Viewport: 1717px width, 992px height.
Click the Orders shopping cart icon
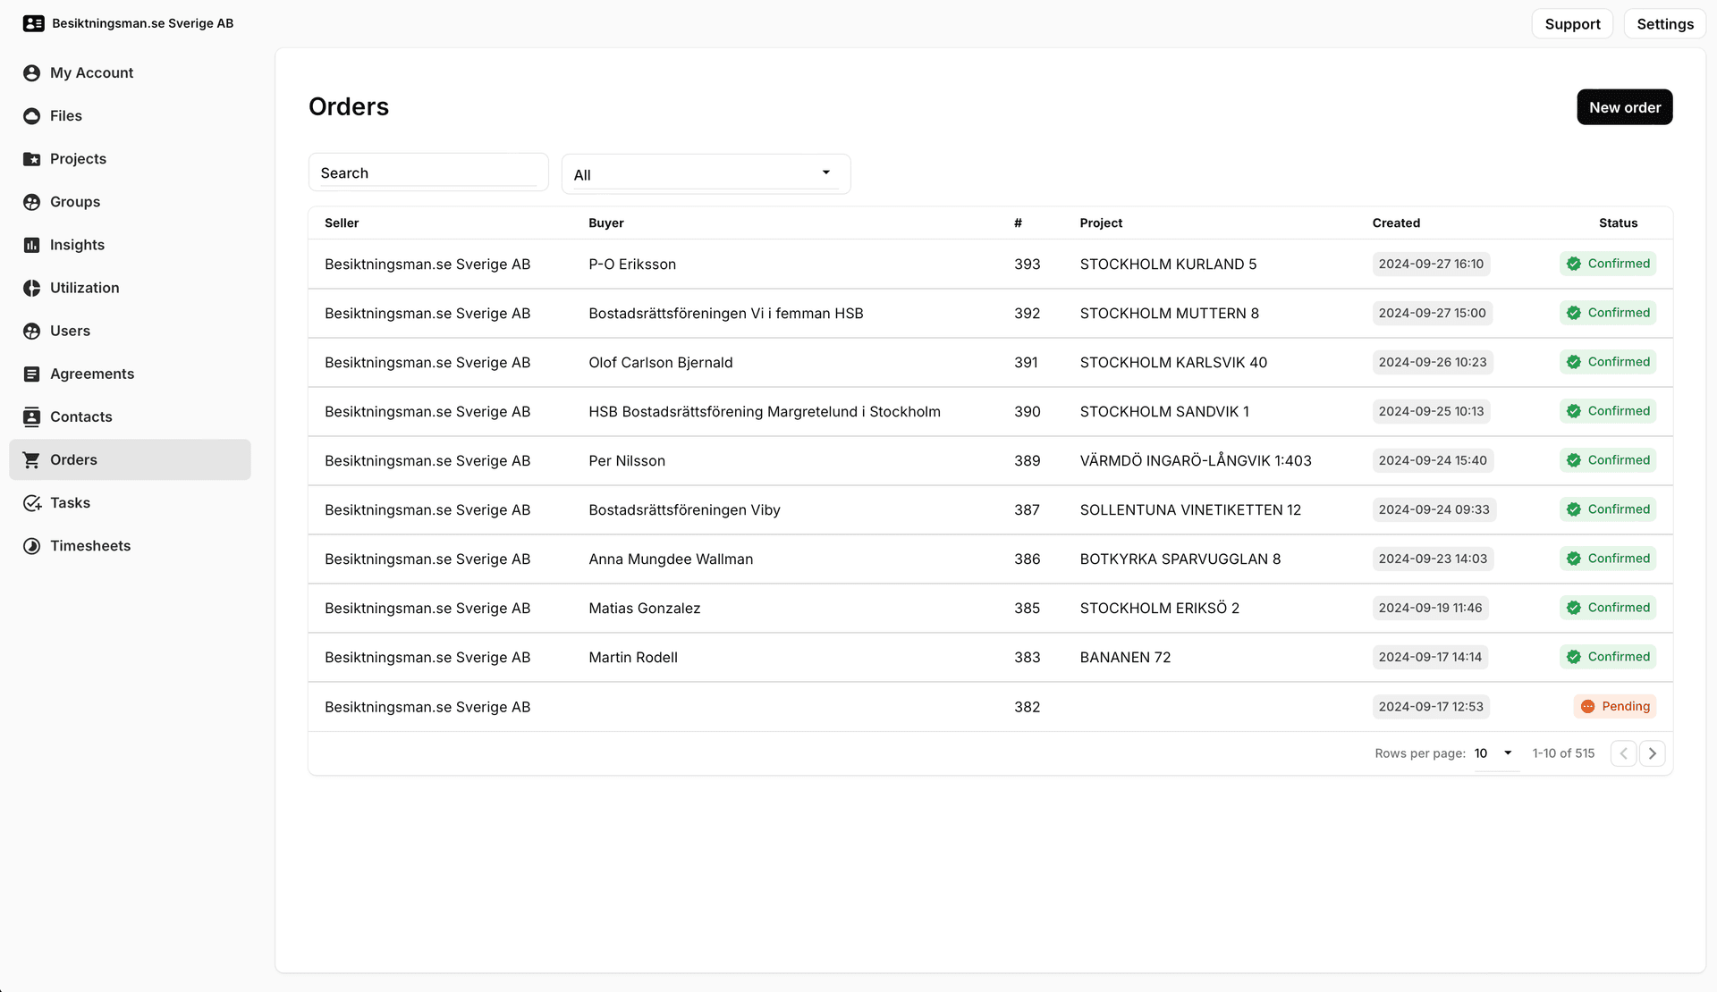coord(32,460)
